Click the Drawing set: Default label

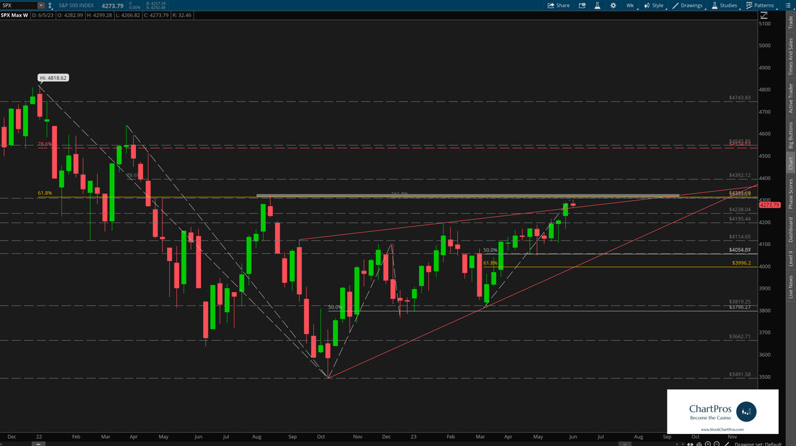click(758, 443)
